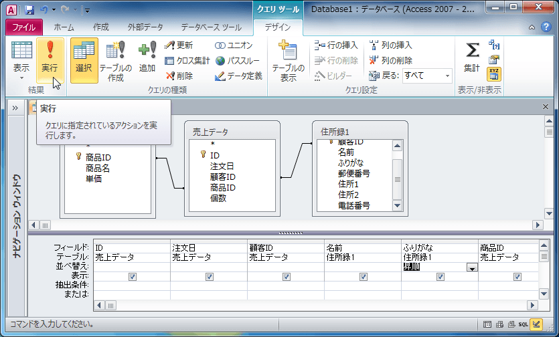Expand the navigation pane with » button

pyautogui.click(x=15, y=108)
